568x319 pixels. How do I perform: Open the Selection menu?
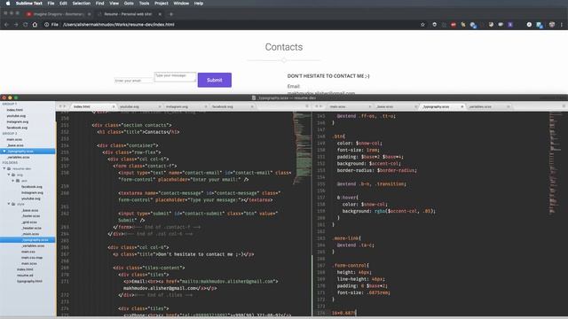(x=81, y=4)
